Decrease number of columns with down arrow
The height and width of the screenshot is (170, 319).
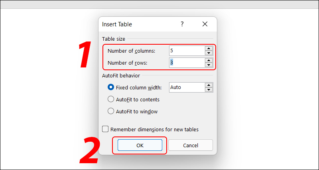(x=208, y=53)
